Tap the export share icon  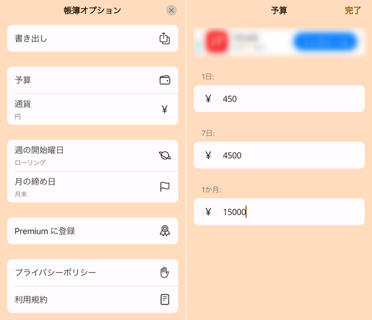point(164,38)
